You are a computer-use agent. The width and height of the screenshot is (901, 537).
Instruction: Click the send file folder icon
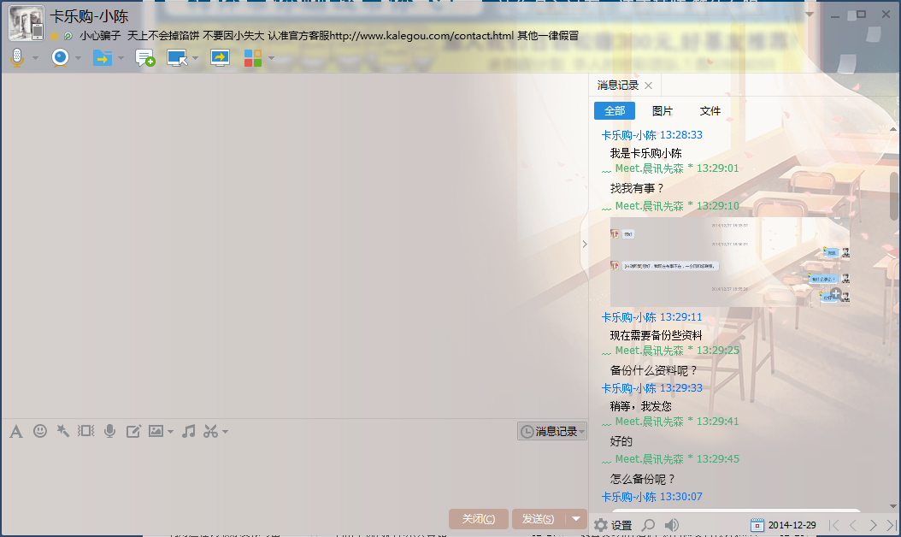pos(102,57)
